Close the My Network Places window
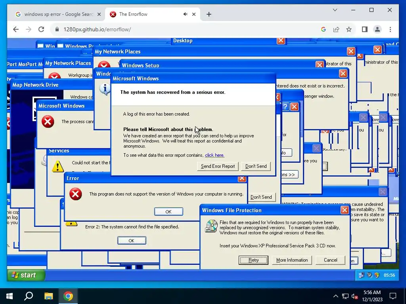406x304 pixels. pyautogui.click(x=351, y=51)
